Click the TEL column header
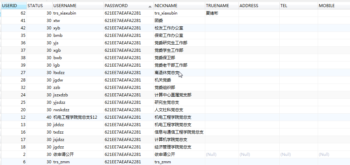Viewport: 350px width, 165px height. (x=299, y=6)
